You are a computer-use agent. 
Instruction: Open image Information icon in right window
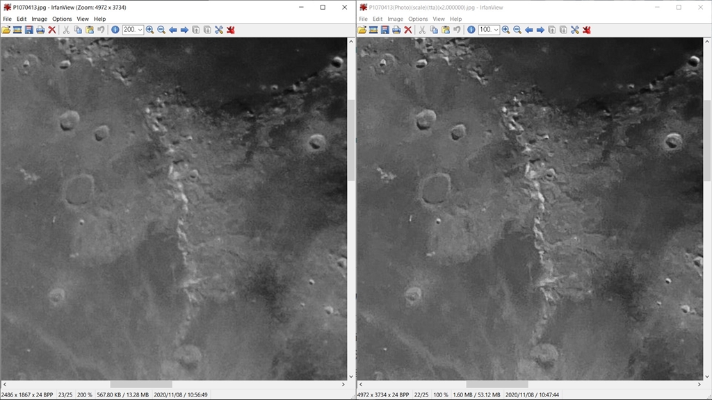click(x=471, y=30)
